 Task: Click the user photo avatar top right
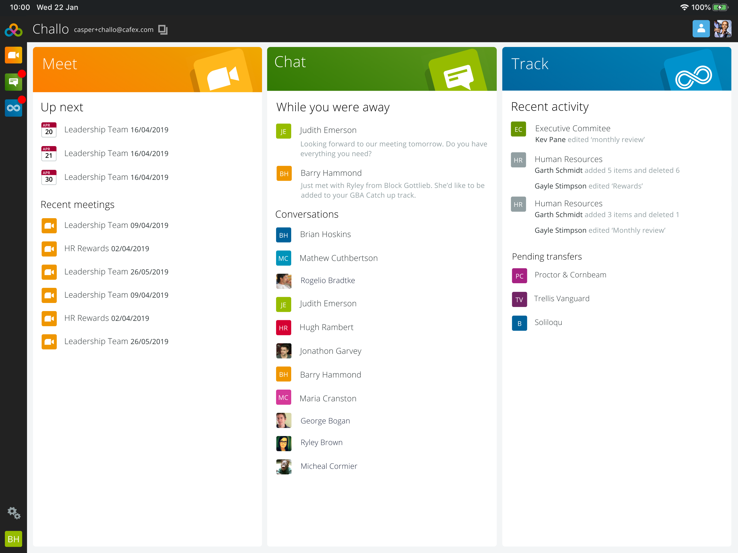pyautogui.click(x=722, y=29)
